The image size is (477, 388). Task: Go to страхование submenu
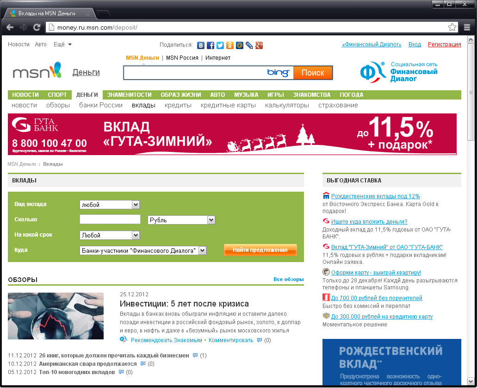pos(338,105)
